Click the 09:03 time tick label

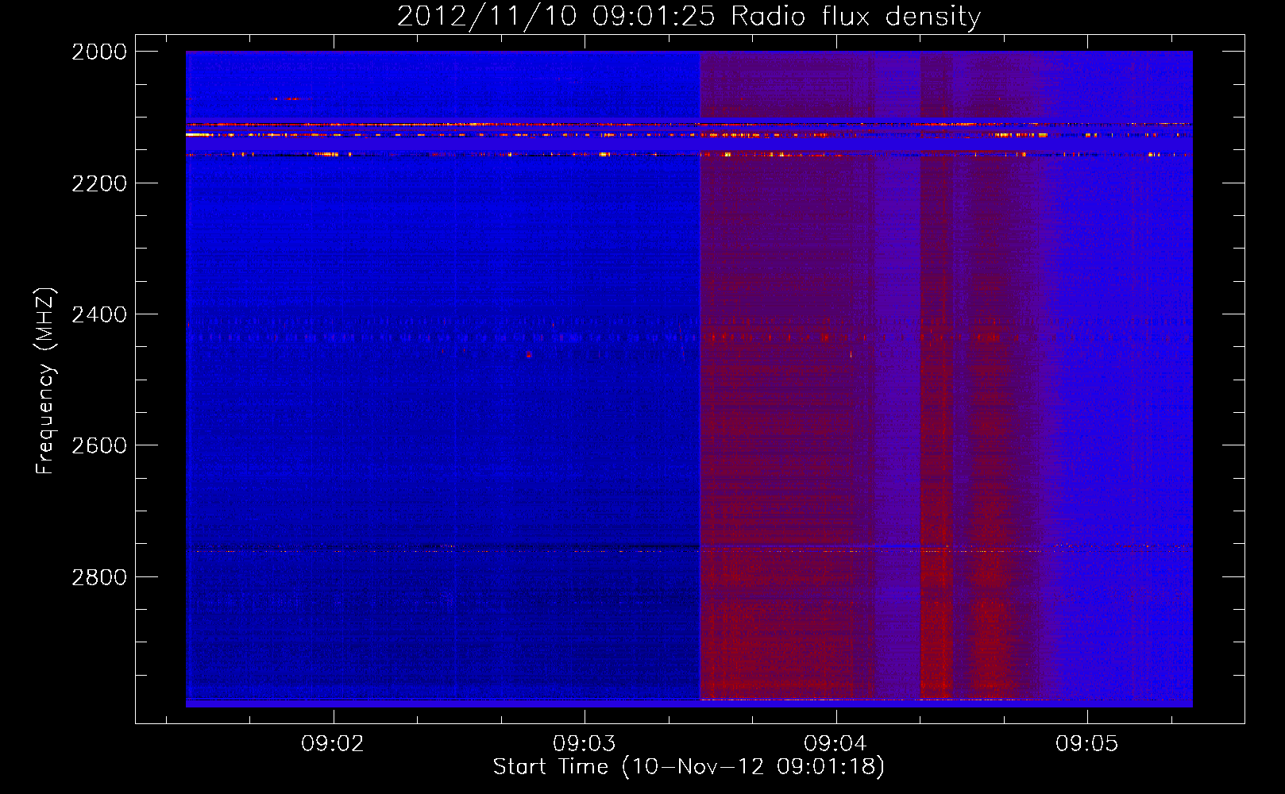[x=584, y=743]
